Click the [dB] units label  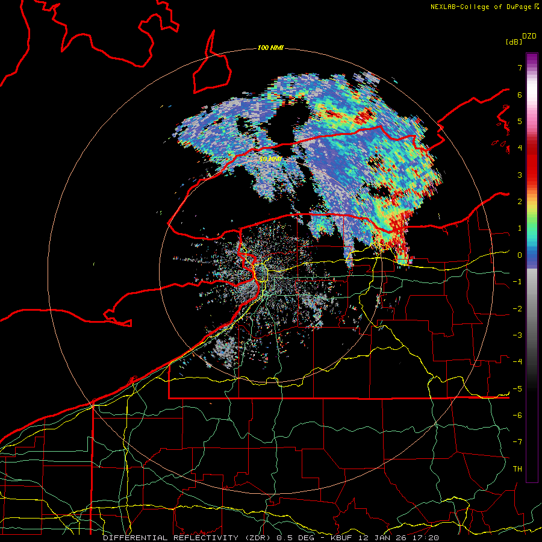[514, 42]
